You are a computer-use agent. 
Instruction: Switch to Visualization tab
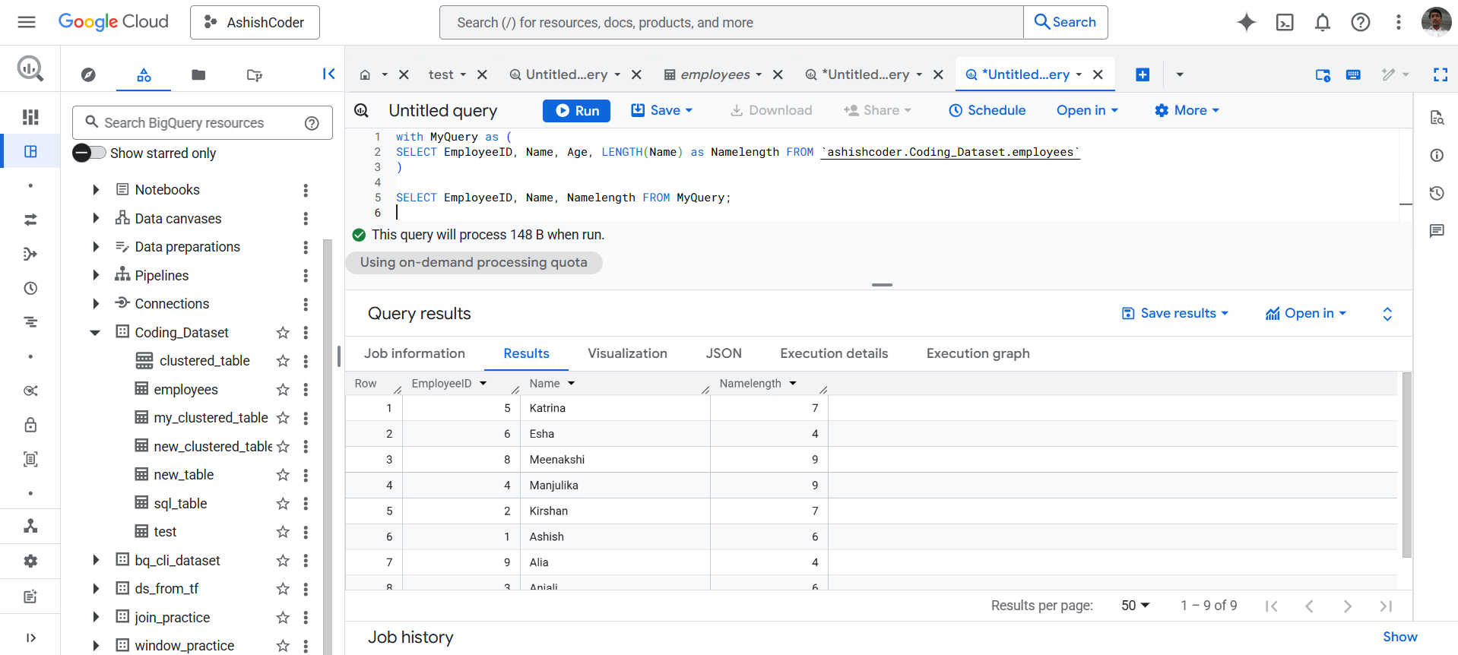[627, 353]
